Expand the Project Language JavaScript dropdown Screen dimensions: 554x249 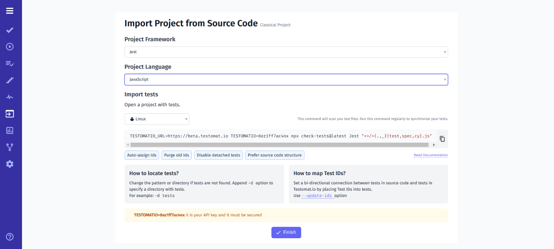tap(286, 79)
